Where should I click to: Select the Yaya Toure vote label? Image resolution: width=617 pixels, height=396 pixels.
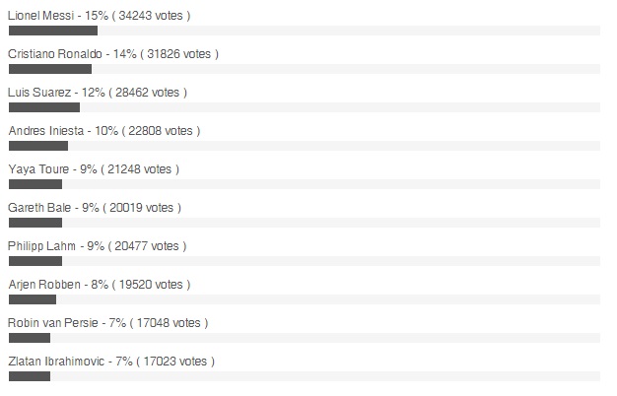tap(94, 169)
